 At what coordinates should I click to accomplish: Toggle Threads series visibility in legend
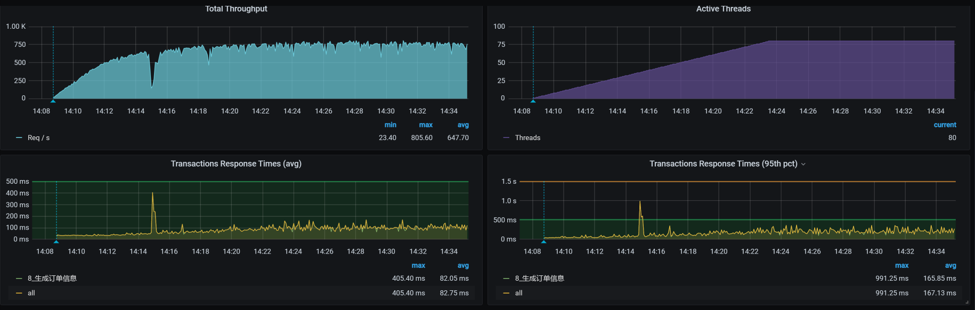click(x=527, y=138)
